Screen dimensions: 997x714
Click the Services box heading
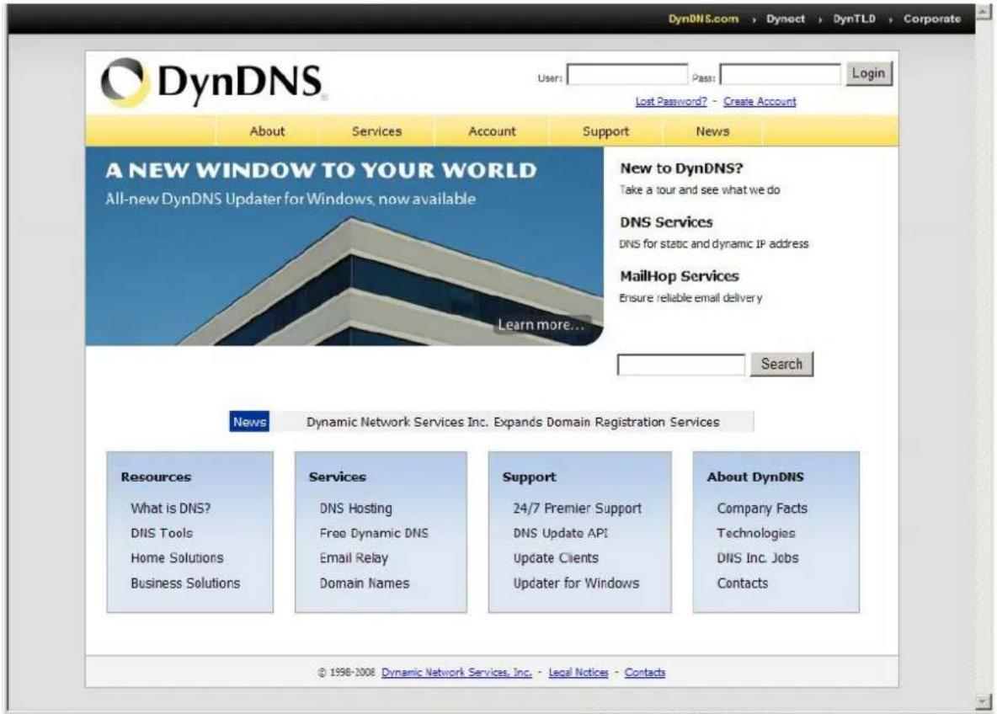[x=337, y=477]
